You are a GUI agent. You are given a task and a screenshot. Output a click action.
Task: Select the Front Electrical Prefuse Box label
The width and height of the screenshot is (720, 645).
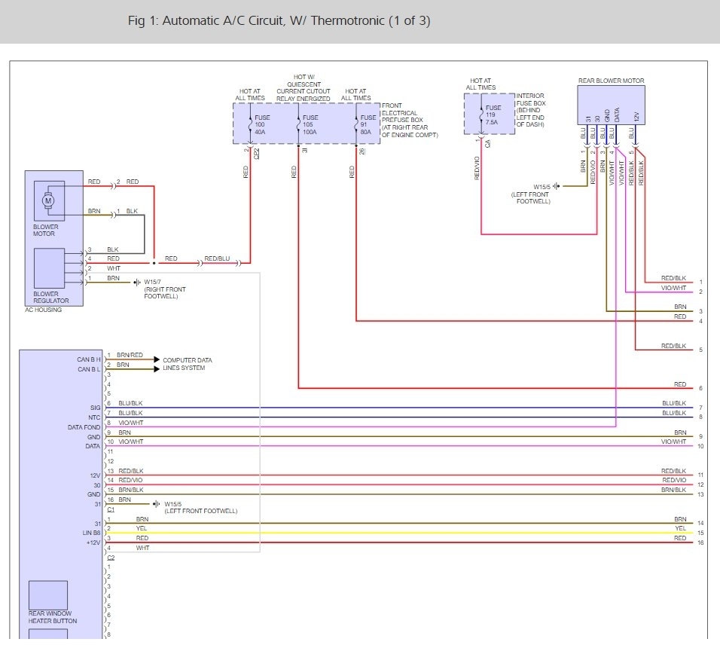click(410, 121)
